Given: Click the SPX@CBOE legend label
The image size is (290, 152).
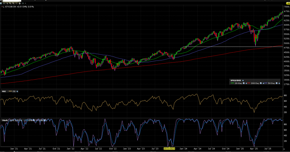Looking at the screenshot, I should pyautogui.click(x=236, y=80).
